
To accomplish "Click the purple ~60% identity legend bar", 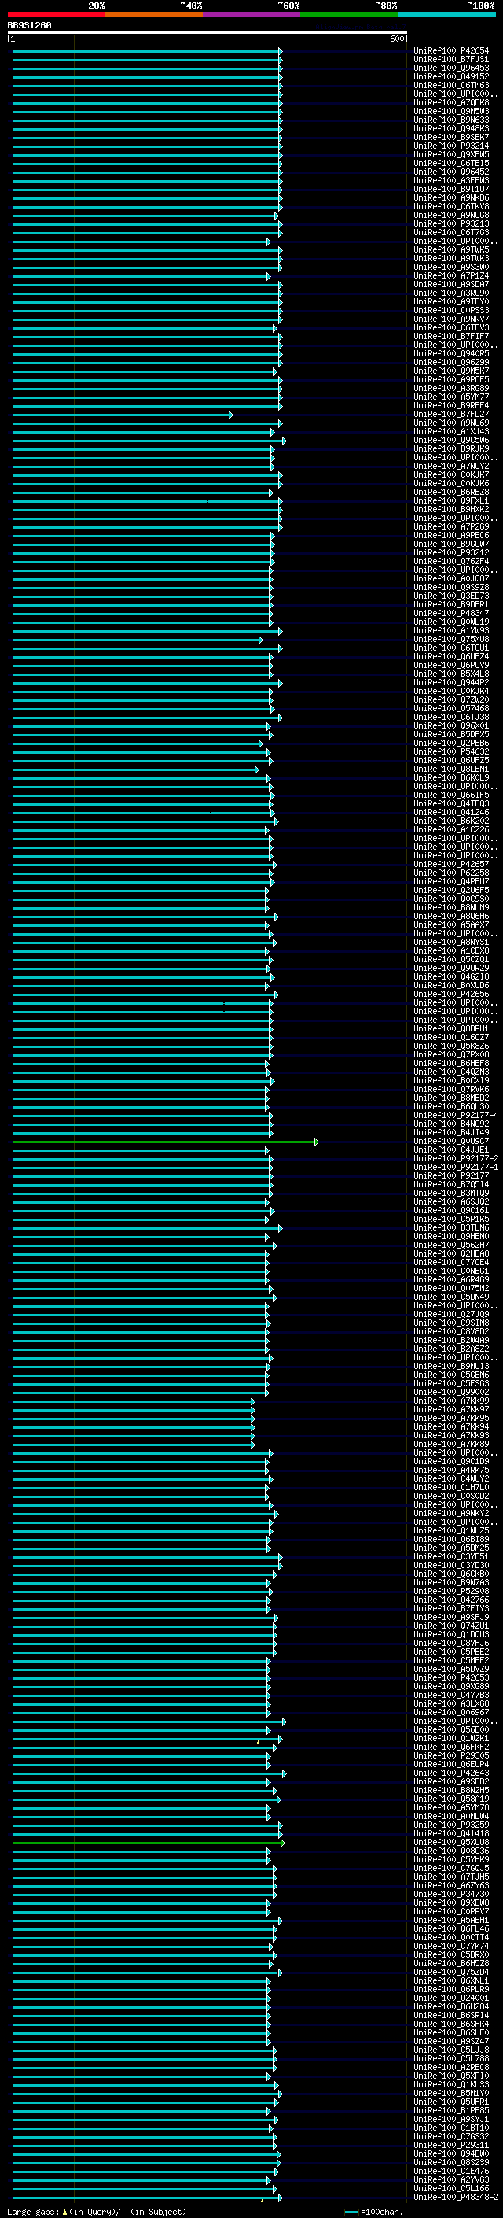I will [x=252, y=14].
